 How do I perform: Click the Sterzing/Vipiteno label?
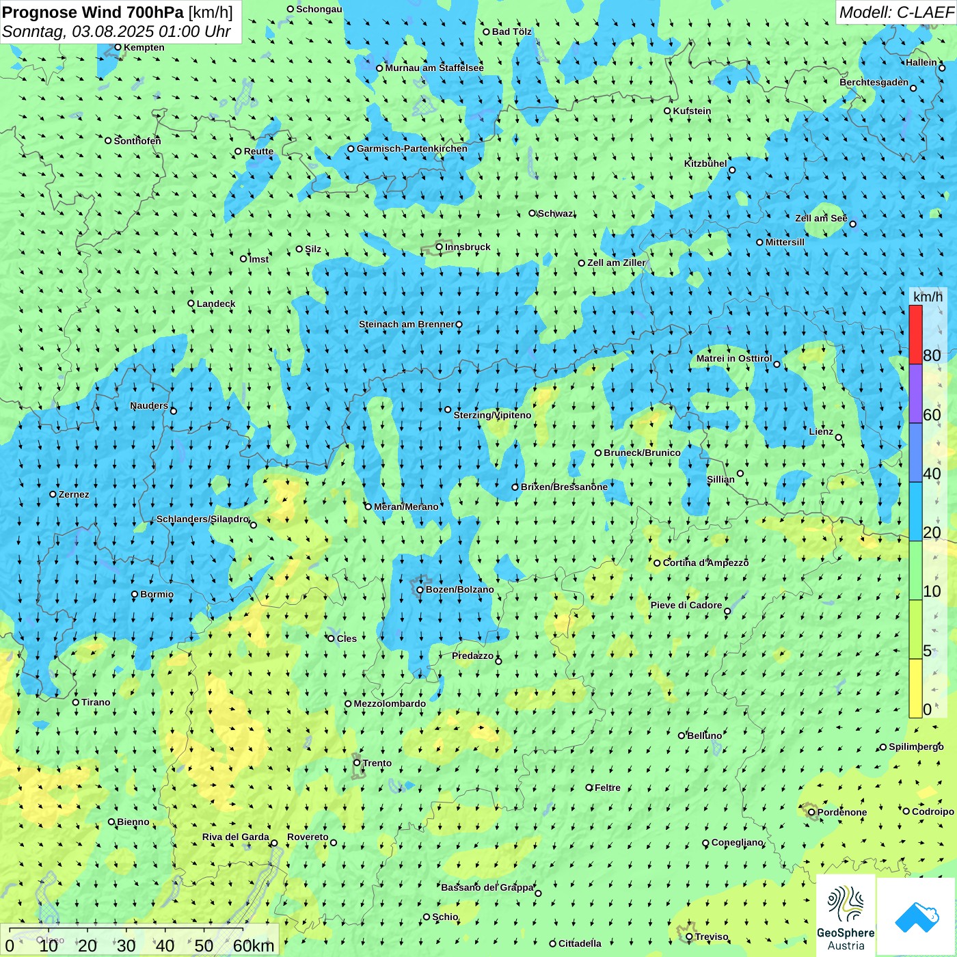pos(492,415)
